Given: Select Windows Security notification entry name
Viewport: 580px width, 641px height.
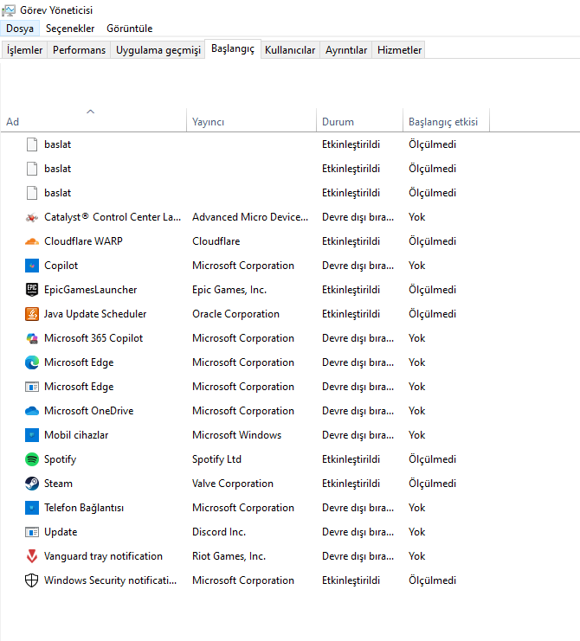Looking at the screenshot, I should (111, 580).
